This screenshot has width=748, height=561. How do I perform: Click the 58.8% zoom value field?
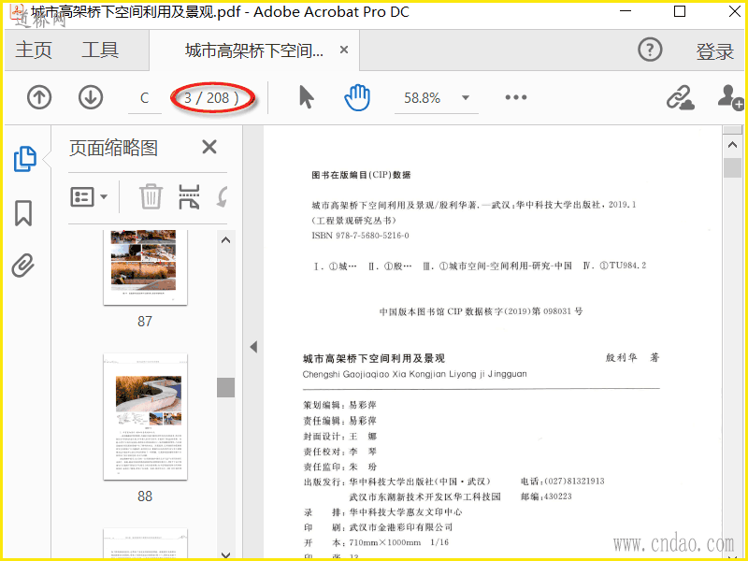click(x=422, y=98)
